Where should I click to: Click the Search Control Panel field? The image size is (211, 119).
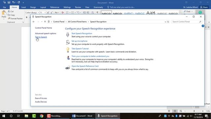point(187,21)
